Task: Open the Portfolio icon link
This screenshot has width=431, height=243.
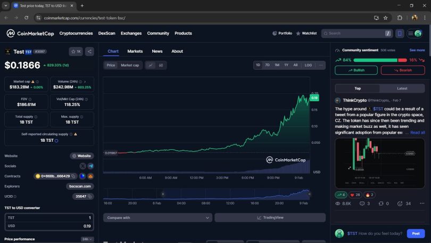Action: point(282,33)
